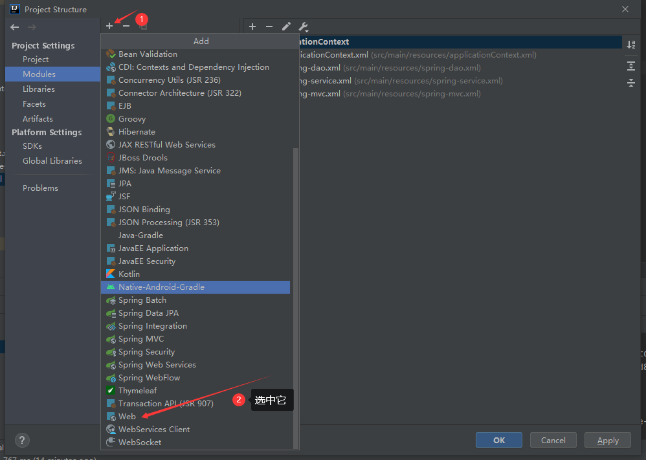Screen dimensions: 646x460
Task: Click the Apply button
Action: click(x=607, y=440)
